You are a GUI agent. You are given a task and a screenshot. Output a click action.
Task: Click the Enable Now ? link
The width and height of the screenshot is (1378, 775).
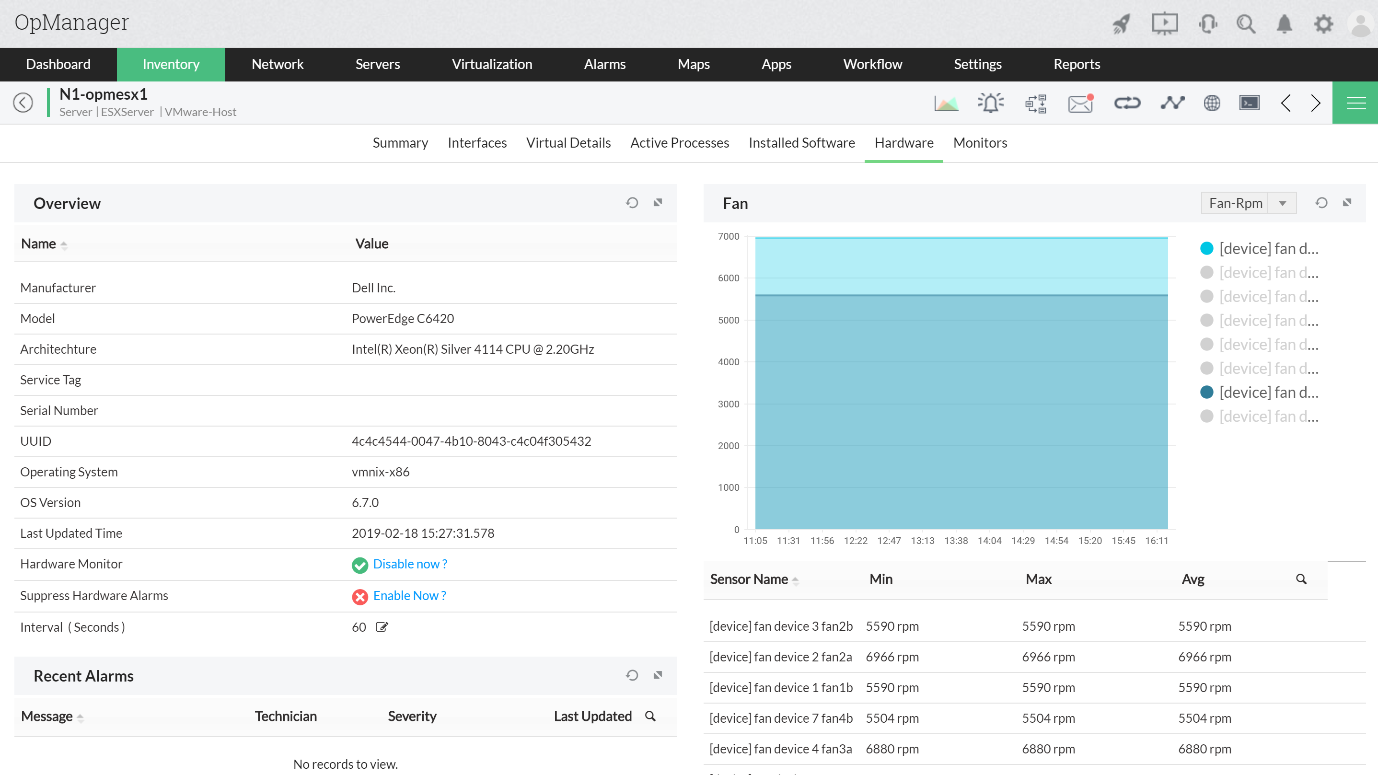[409, 596]
